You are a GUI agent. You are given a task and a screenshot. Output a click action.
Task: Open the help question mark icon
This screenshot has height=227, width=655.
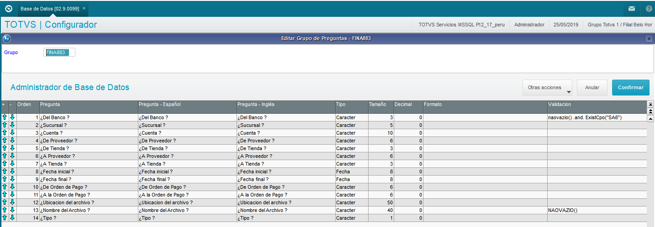click(x=649, y=9)
